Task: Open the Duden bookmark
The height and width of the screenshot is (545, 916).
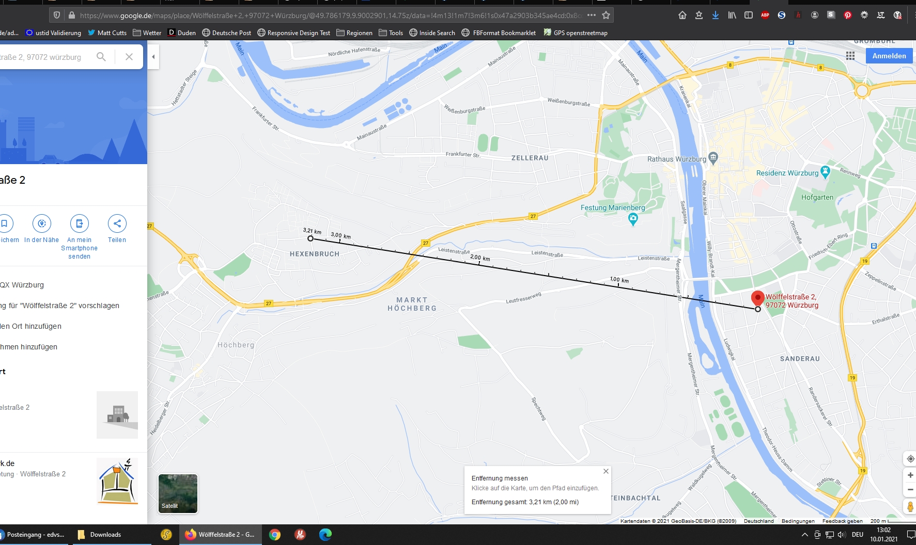Action: click(x=182, y=33)
